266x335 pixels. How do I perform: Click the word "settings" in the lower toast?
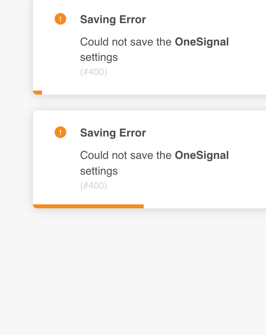[99, 171]
